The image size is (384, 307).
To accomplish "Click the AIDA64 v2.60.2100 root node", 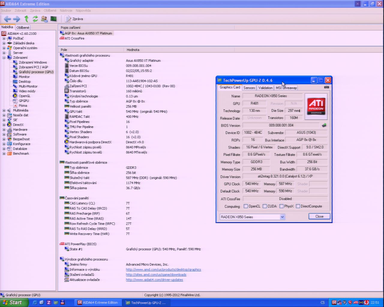I will [22, 34].
